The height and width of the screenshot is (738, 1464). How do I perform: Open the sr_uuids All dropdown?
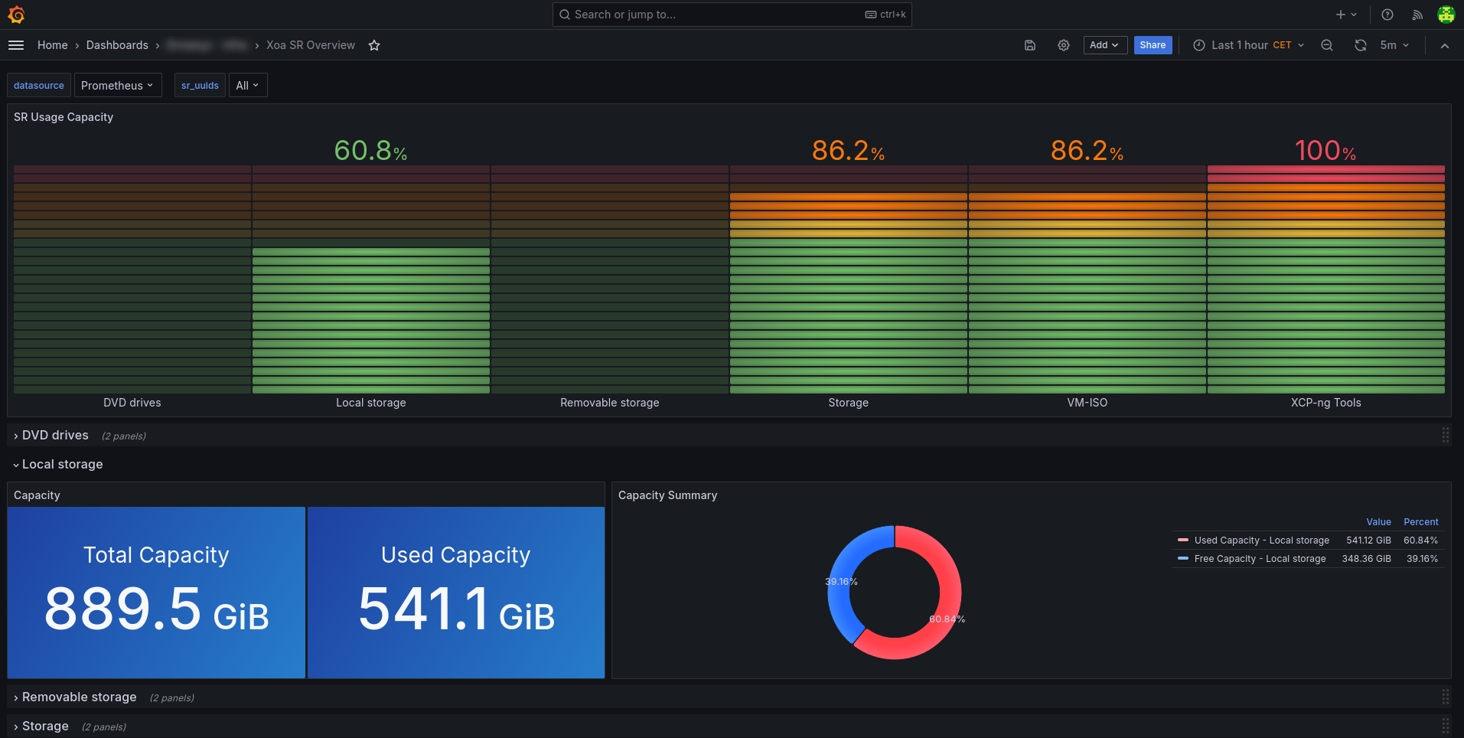tap(248, 85)
